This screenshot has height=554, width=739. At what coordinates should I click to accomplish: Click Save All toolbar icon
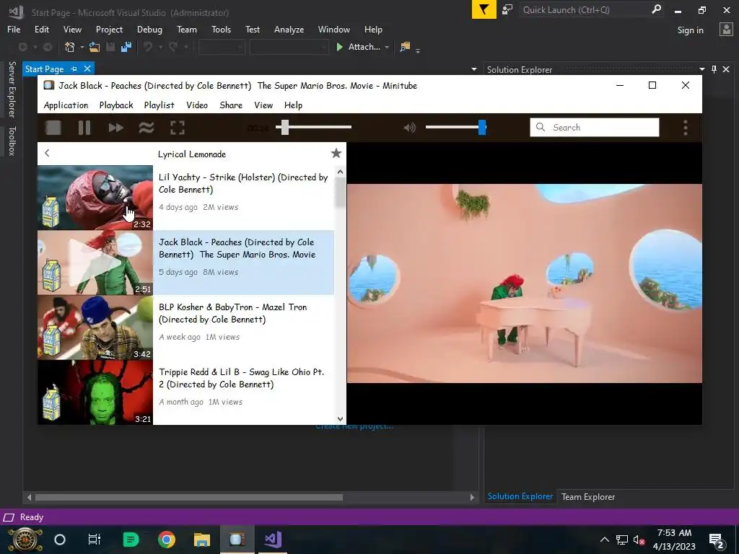coord(126,47)
